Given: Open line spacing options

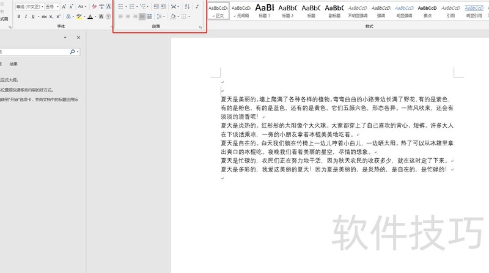Looking at the screenshot, I should [160, 16].
